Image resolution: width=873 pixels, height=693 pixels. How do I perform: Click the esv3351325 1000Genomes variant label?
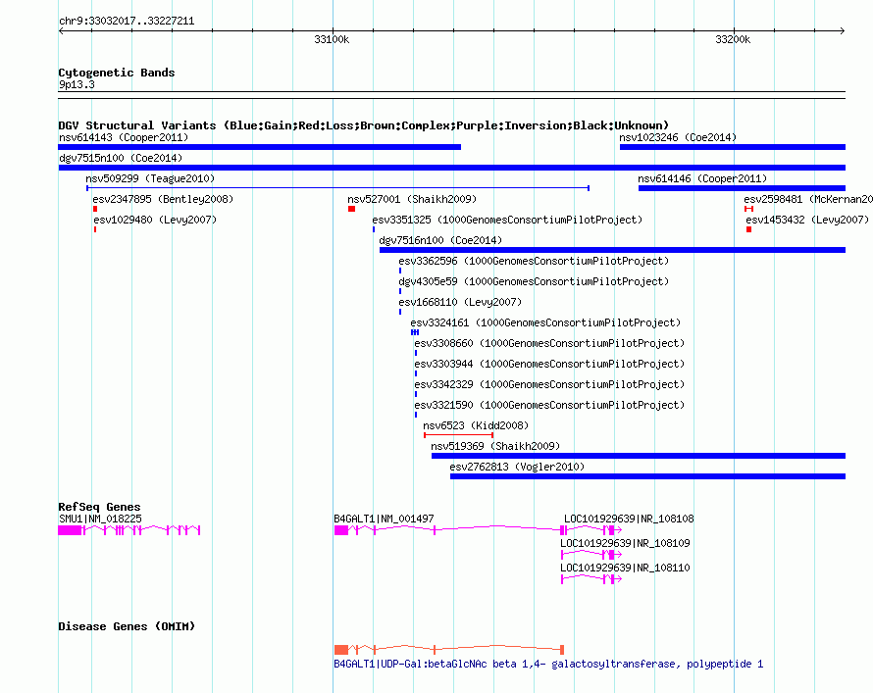[x=507, y=220]
